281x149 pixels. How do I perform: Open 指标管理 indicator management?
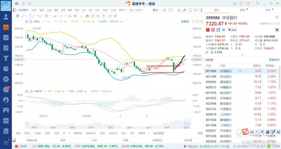click(x=158, y=133)
